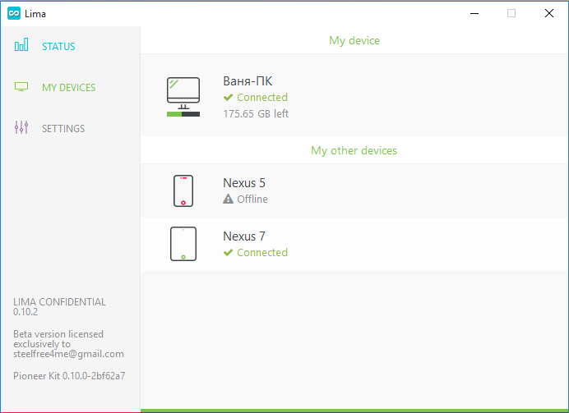Click the My Devices monitor icon
569x413 pixels.
(x=21, y=86)
